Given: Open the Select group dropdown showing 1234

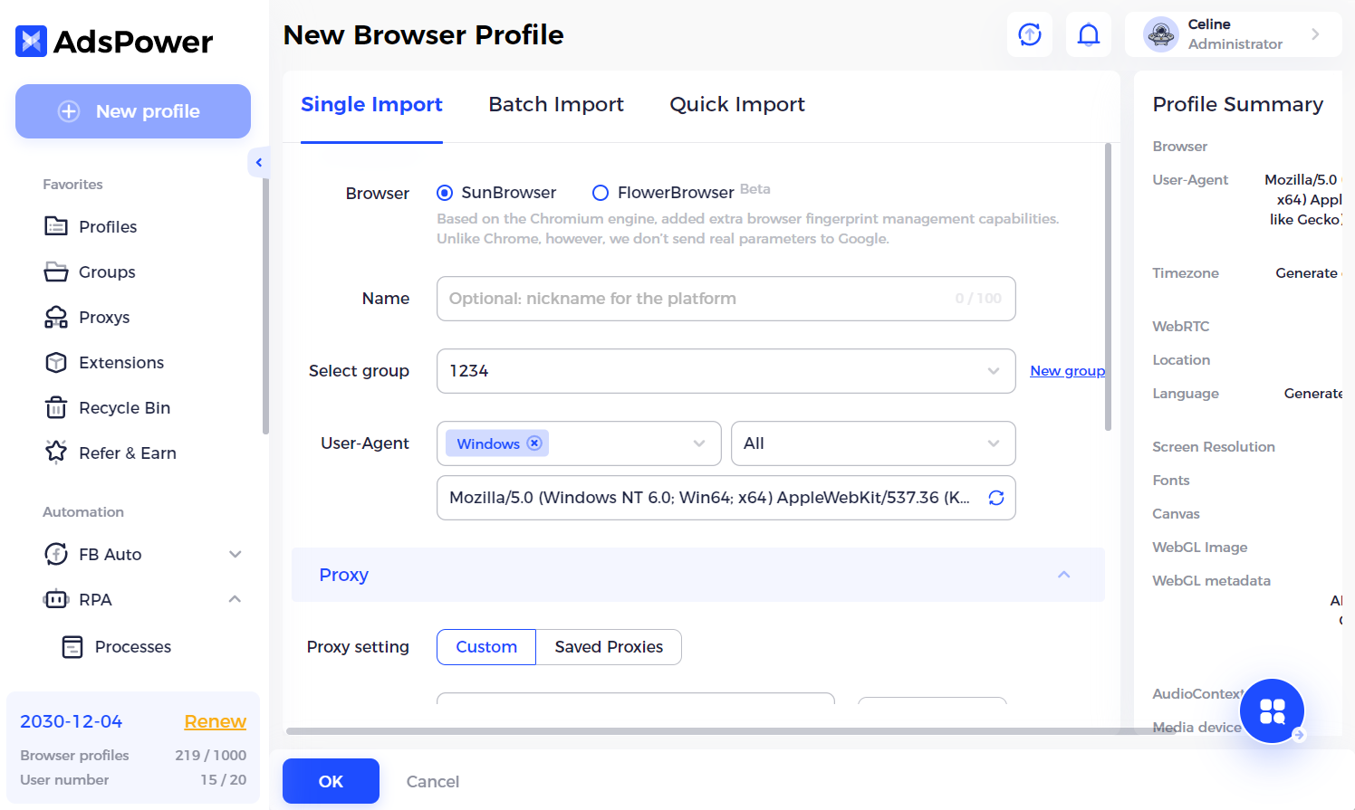Looking at the screenshot, I should [x=726, y=371].
